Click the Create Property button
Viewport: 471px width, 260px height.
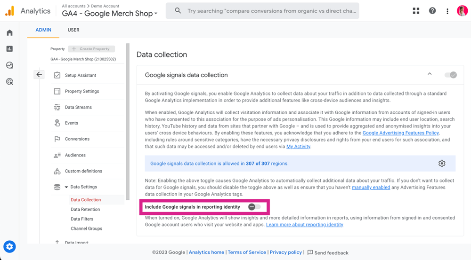(x=91, y=48)
